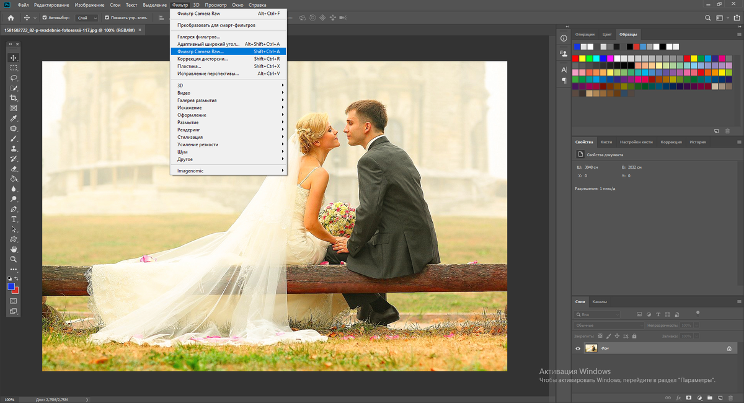Click the blue foreground color swatch in toolbar
This screenshot has width=744, height=403.
tap(12, 286)
